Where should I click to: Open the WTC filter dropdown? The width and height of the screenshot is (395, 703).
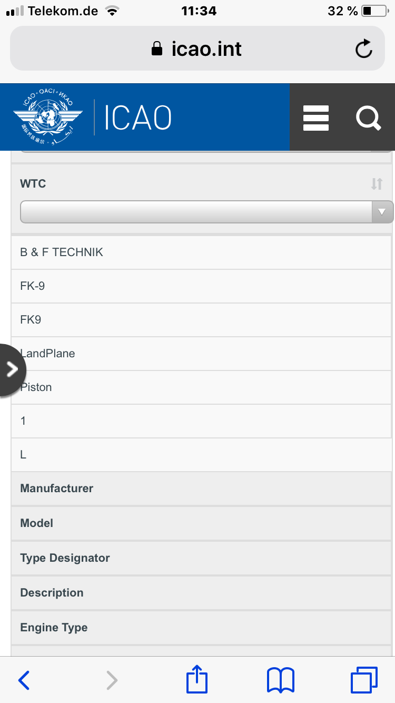pos(206,212)
